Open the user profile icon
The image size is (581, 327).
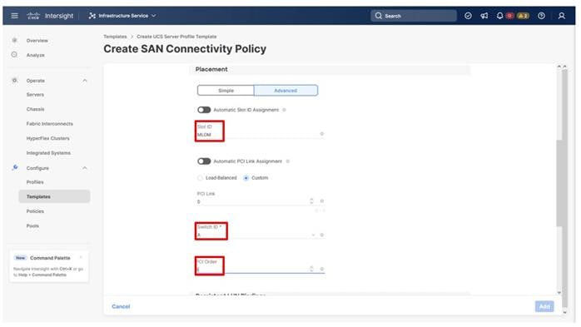[562, 16]
